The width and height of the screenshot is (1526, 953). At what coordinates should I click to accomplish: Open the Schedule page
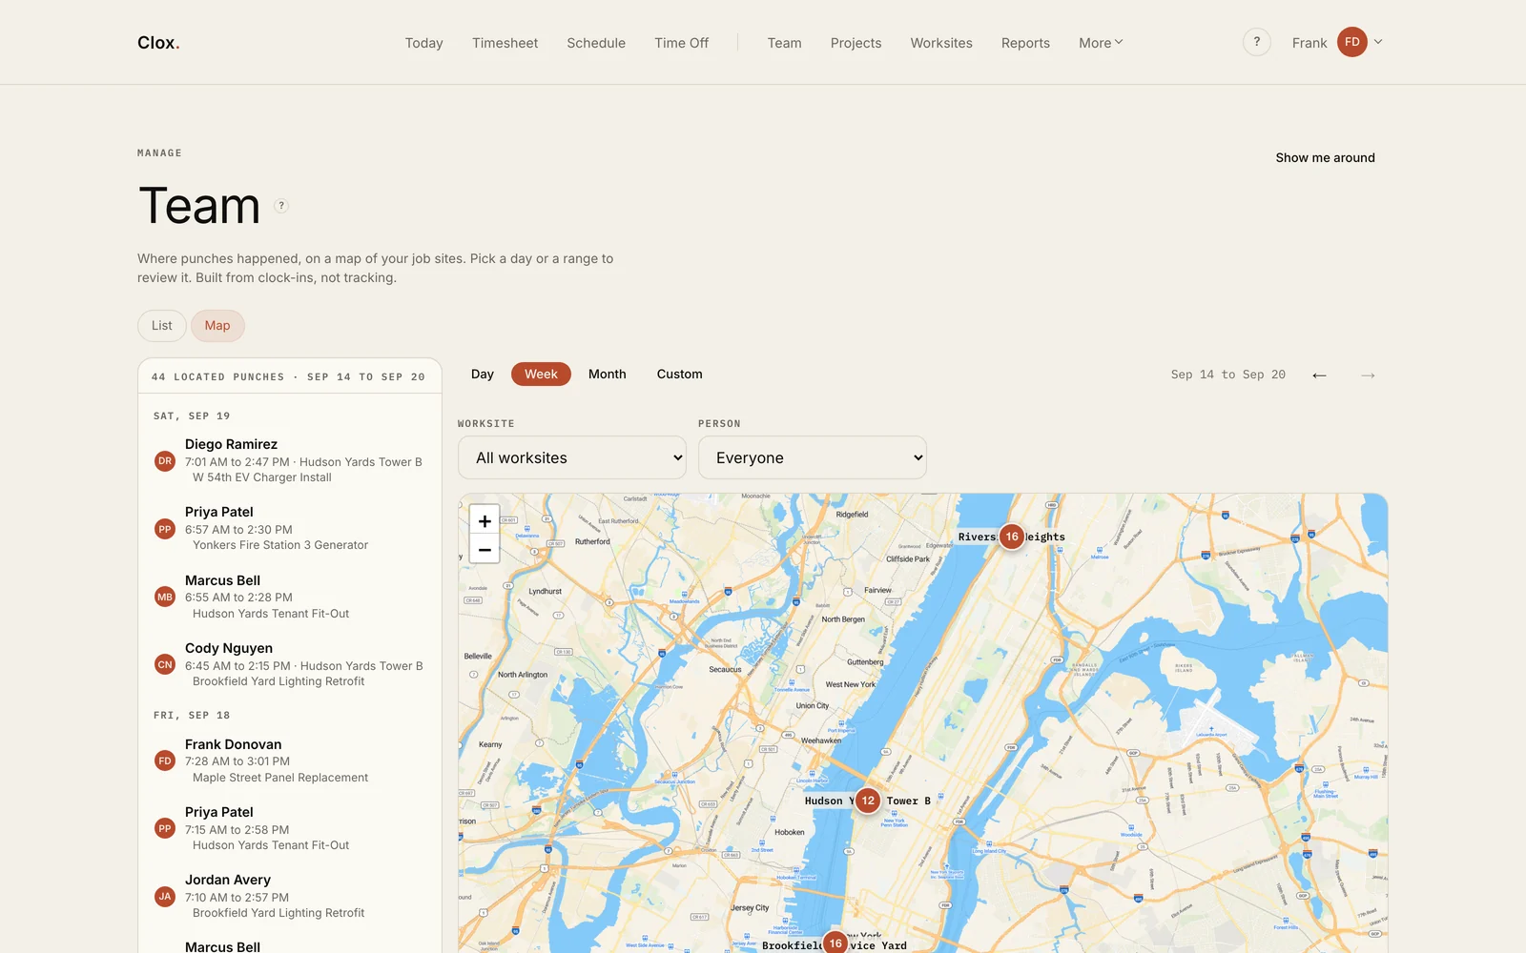coord(596,43)
